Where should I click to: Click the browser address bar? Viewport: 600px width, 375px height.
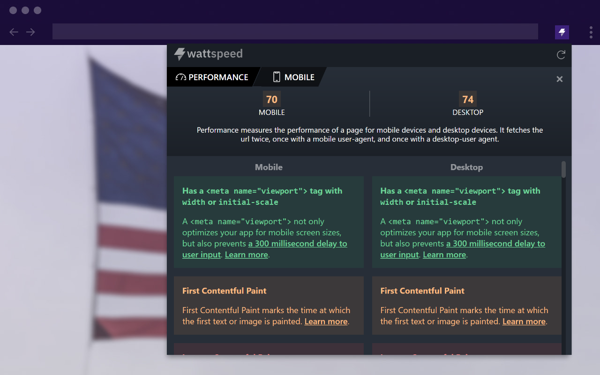click(x=295, y=32)
